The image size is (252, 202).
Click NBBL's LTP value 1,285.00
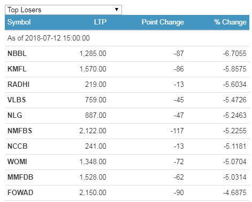click(x=93, y=53)
